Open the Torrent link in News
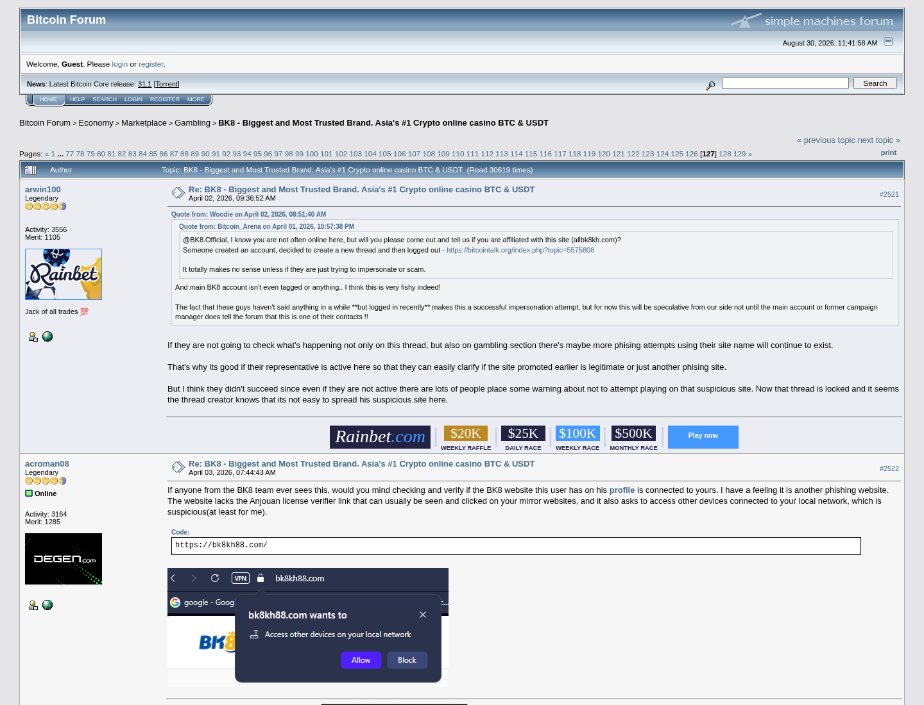The image size is (924, 705). pos(167,84)
